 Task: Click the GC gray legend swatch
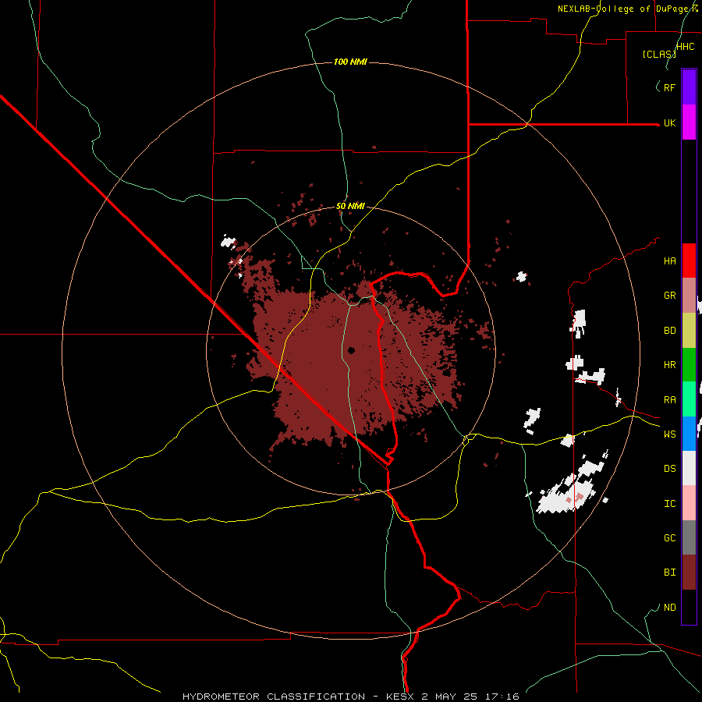pos(689,537)
